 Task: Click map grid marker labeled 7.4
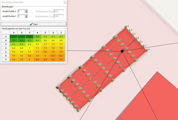coord(94,83)
